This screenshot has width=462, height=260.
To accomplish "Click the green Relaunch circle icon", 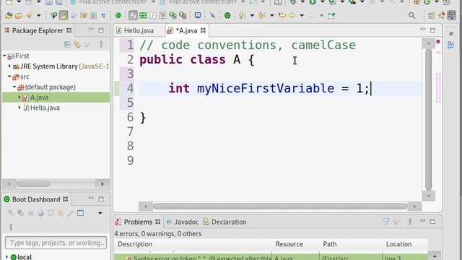I will [x=118, y=15].
